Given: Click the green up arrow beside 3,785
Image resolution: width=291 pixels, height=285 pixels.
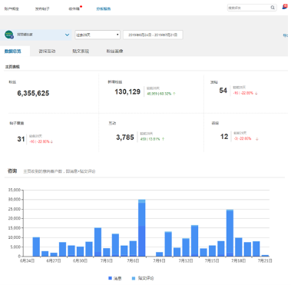Looking at the screenshot, I should [163, 139].
